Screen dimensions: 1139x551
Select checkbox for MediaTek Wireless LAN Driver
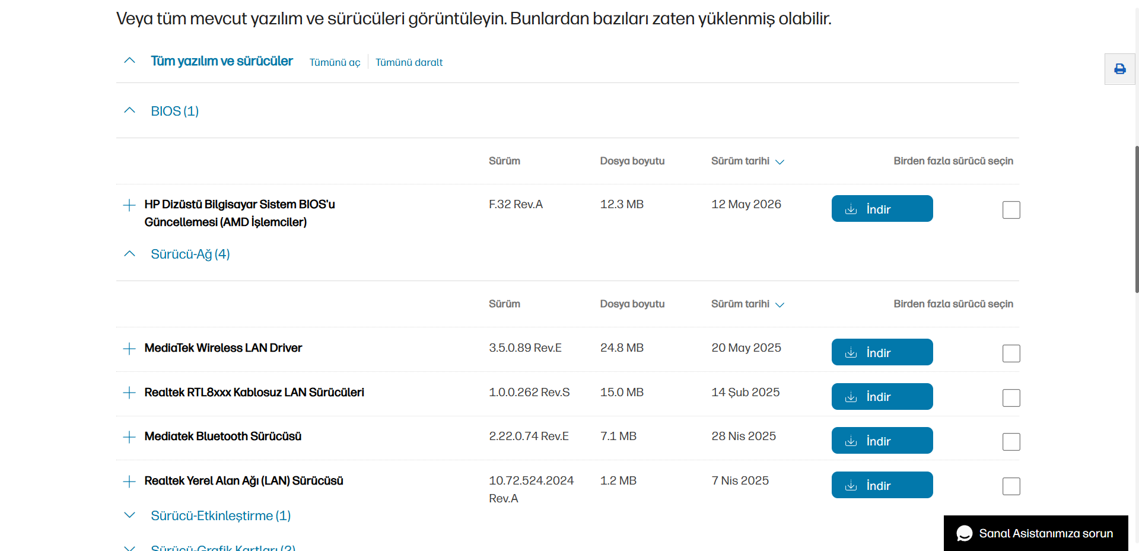1011,353
